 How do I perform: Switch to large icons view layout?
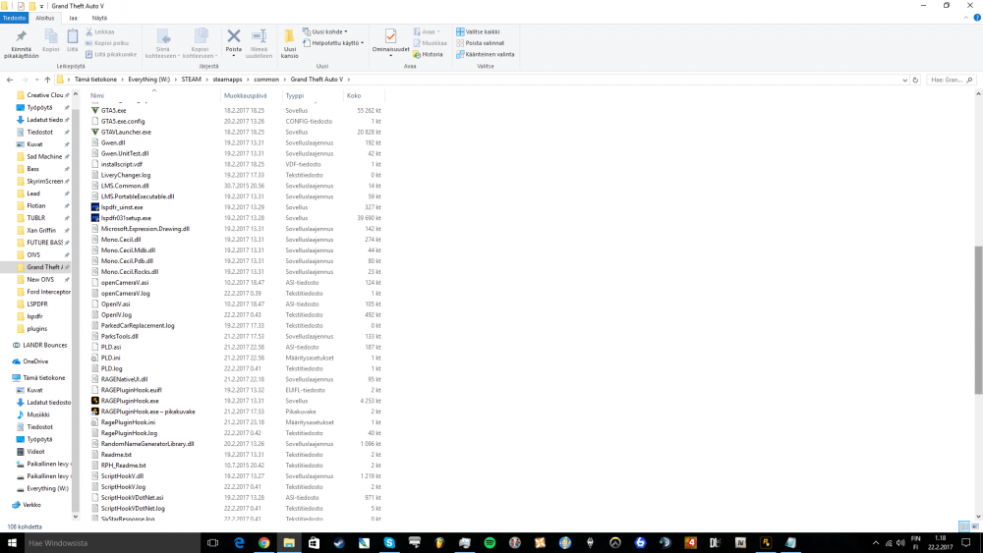coord(975,526)
